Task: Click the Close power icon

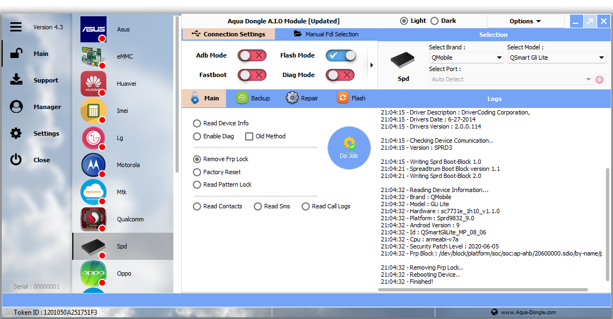Action: 16,159
